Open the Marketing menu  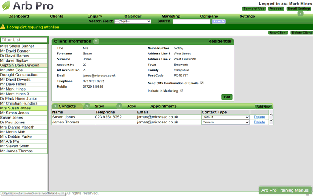171,16
